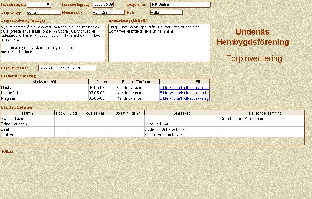This screenshot has width=312, height=199.
Task: Select the Torp av typ field
Action: (x=44, y=12)
